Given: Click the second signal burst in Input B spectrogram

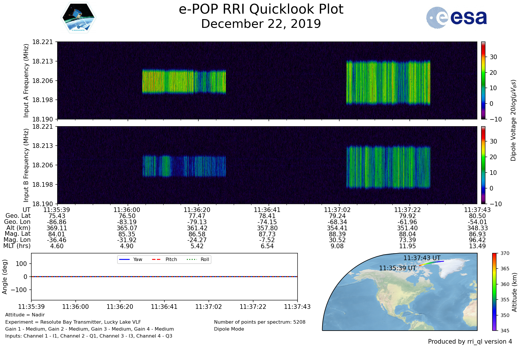Looking at the screenshot, I should coord(388,167).
